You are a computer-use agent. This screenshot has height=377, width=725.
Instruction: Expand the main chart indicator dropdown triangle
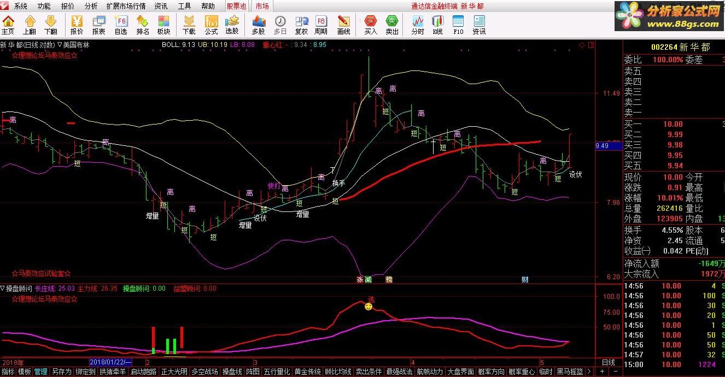pyautogui.click(x=59, y=45)
